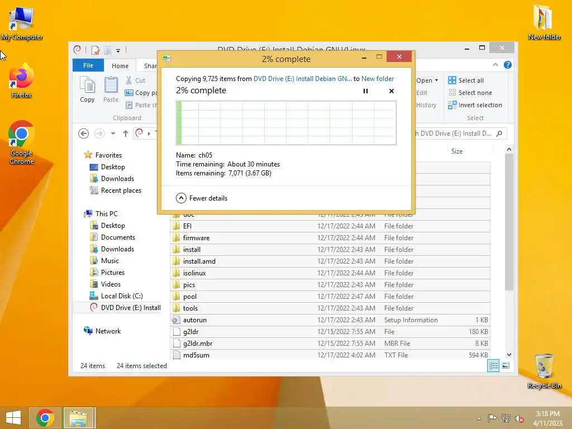Launch Firefox from the desktop shortcut
This screenshot has height=429, width=572.
click(x=22, y=81)
